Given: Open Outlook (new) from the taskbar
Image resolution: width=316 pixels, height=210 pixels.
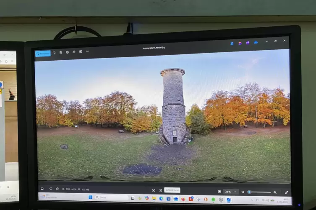Looking at the screenshot, I should (x=176, y=199).
